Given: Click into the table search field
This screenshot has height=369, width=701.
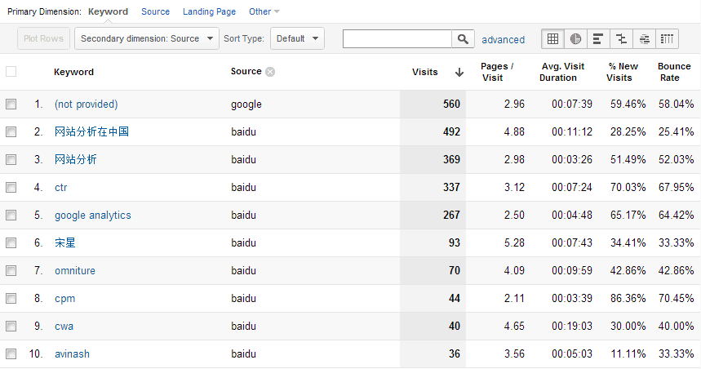Looking at the screenshot, I should click(397, 38).
